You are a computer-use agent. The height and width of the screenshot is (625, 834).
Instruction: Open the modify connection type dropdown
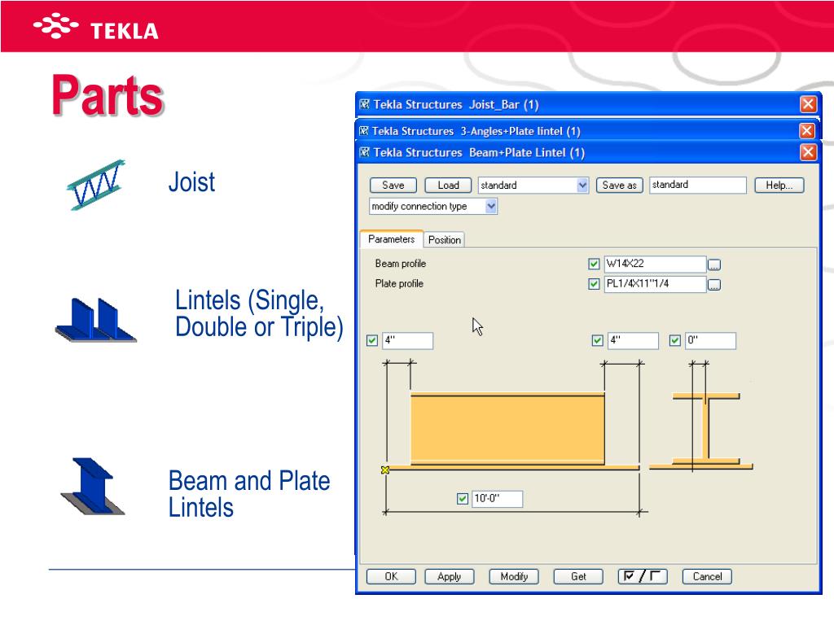tap(491, 206)
